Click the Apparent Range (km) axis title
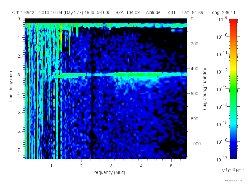This screenshot has width=249, height=187. click(205, 89)
